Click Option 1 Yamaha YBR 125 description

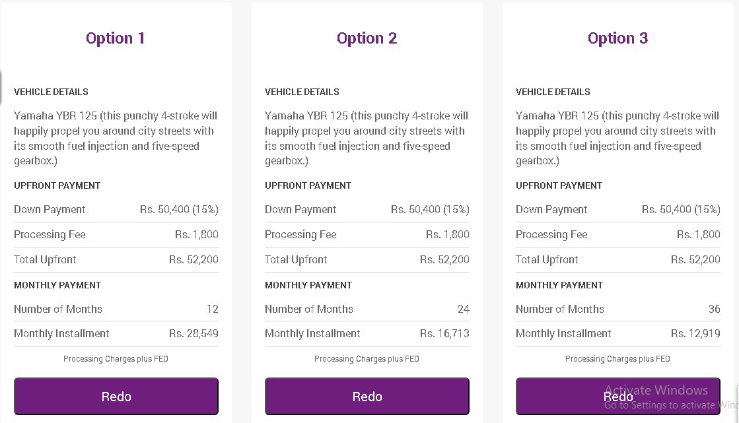pyautogui.click(x=116, y=138)
